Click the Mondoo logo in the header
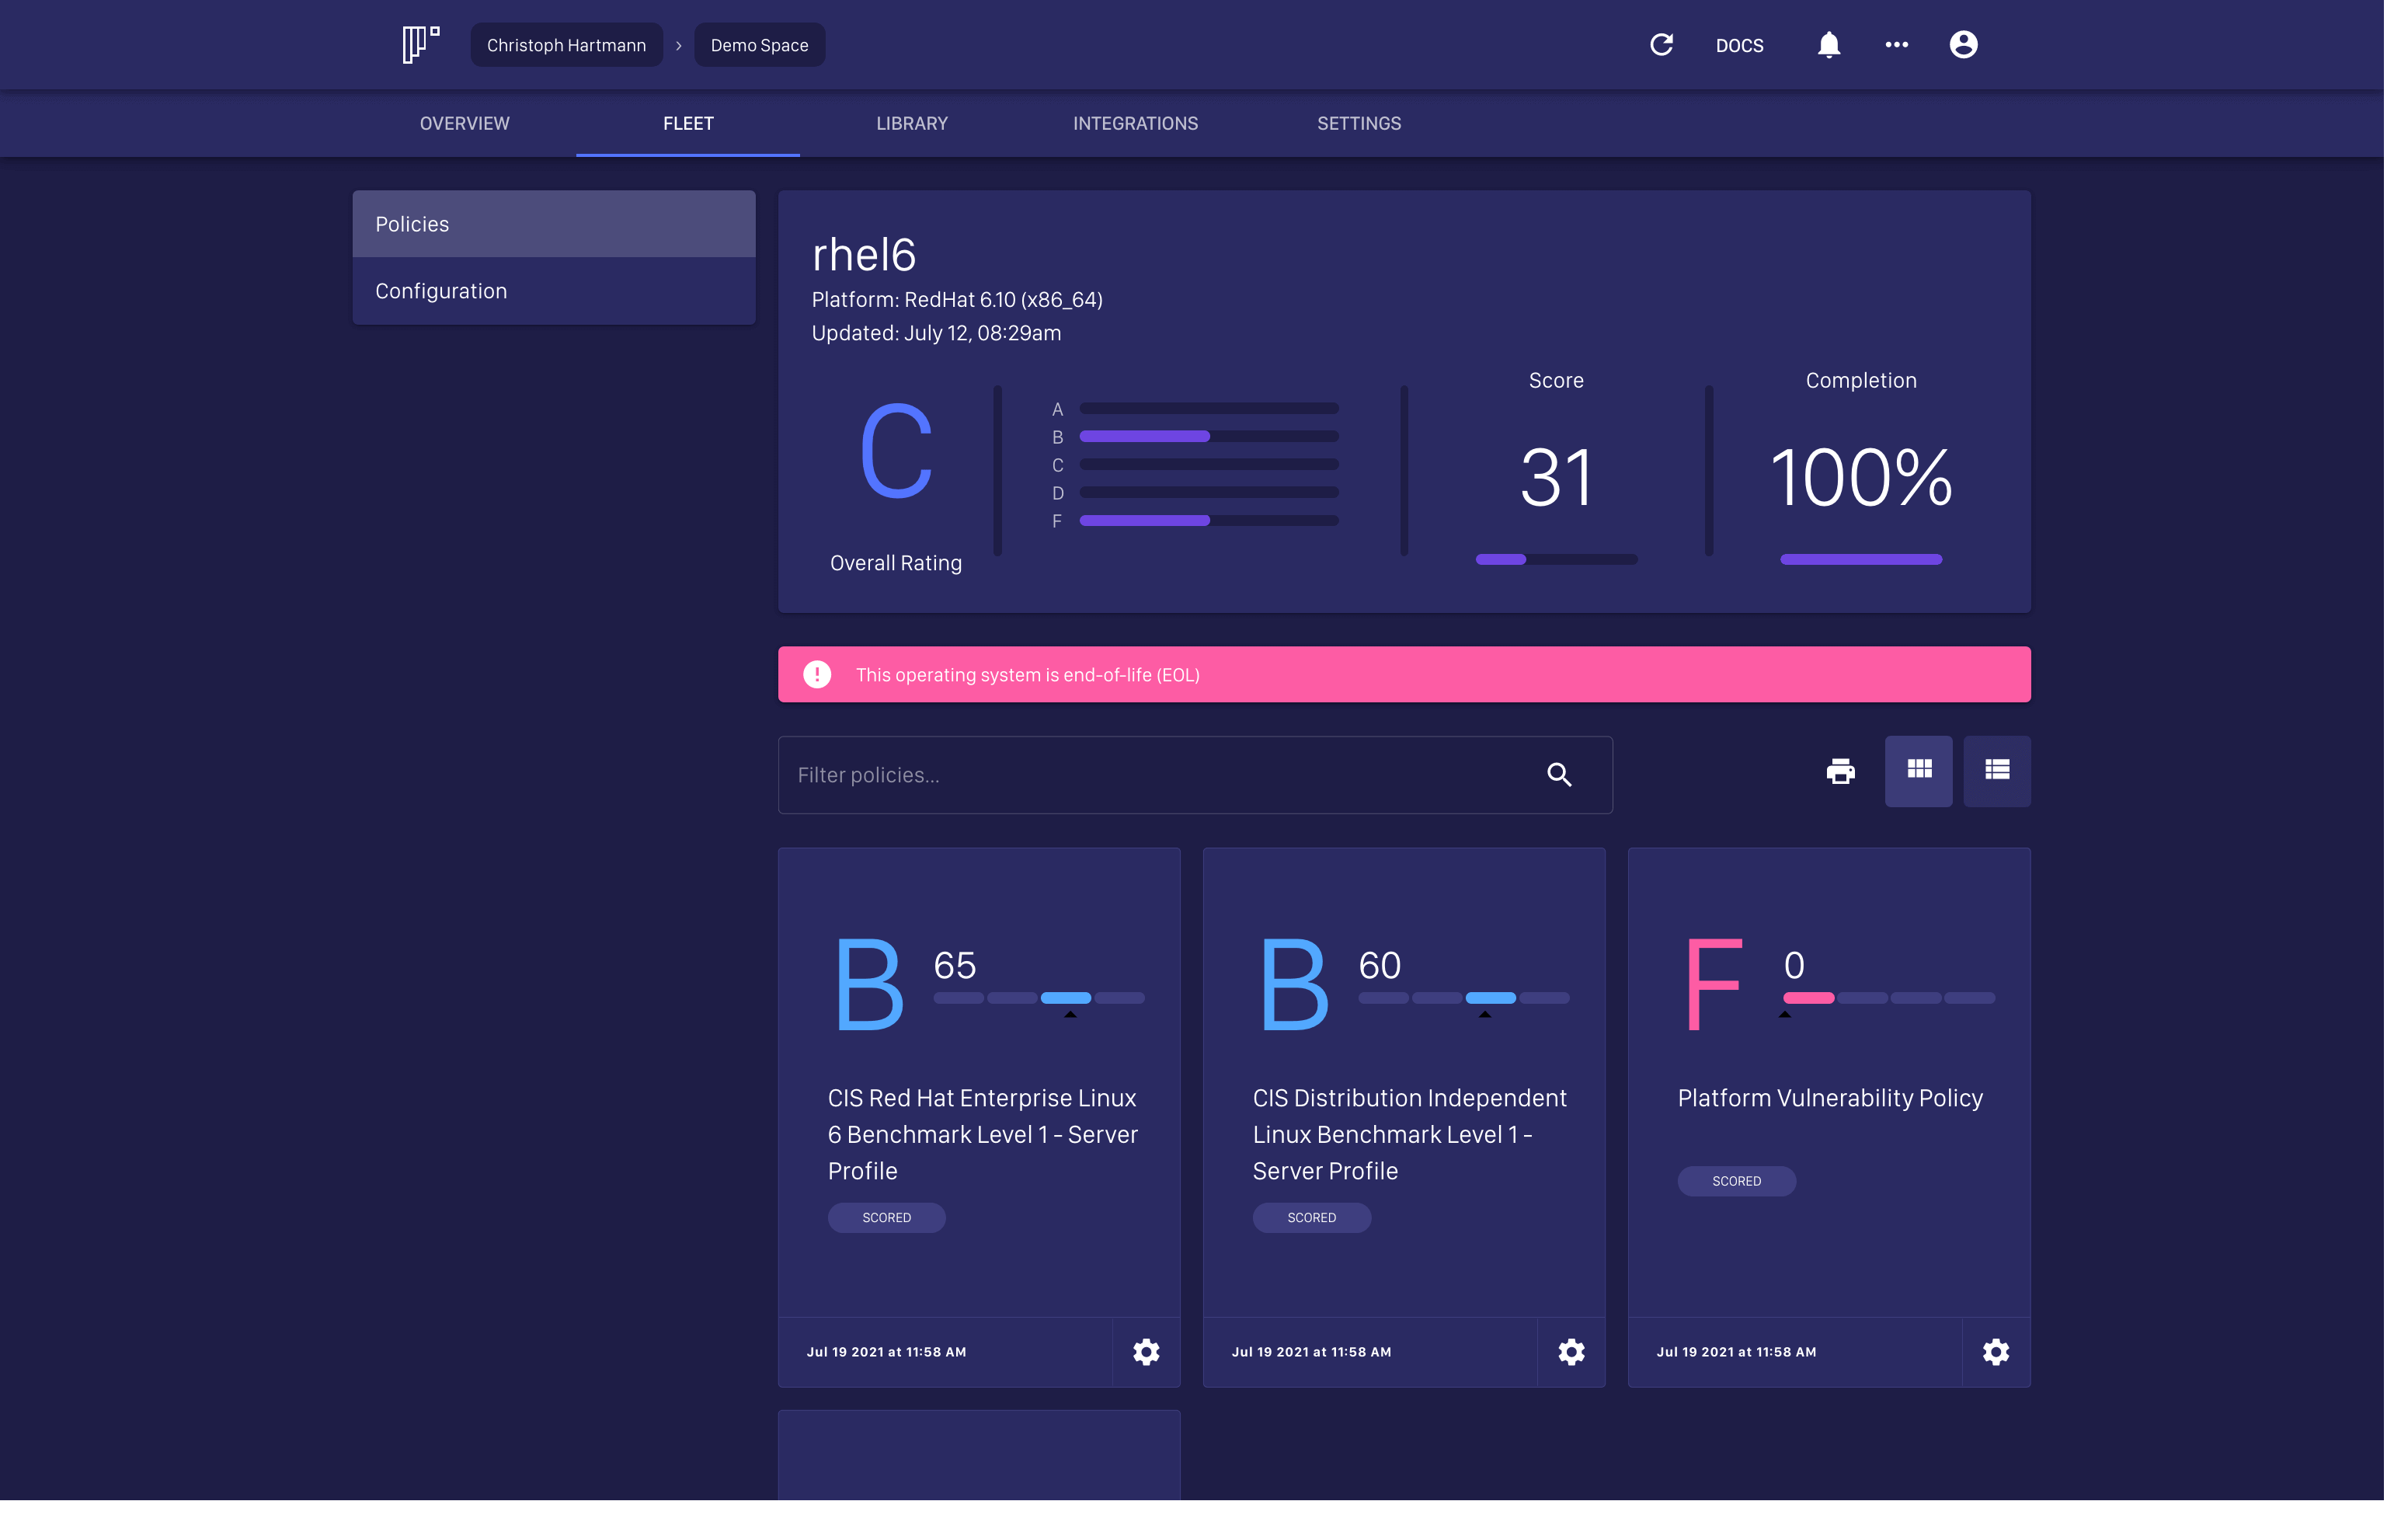The height and width of the screenshot is (1515, 2408). pyautogui.click(x=419, y=44)
